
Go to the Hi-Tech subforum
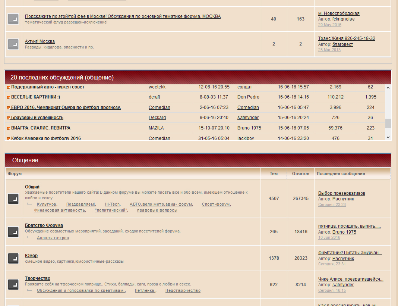[x=112, y=204]
